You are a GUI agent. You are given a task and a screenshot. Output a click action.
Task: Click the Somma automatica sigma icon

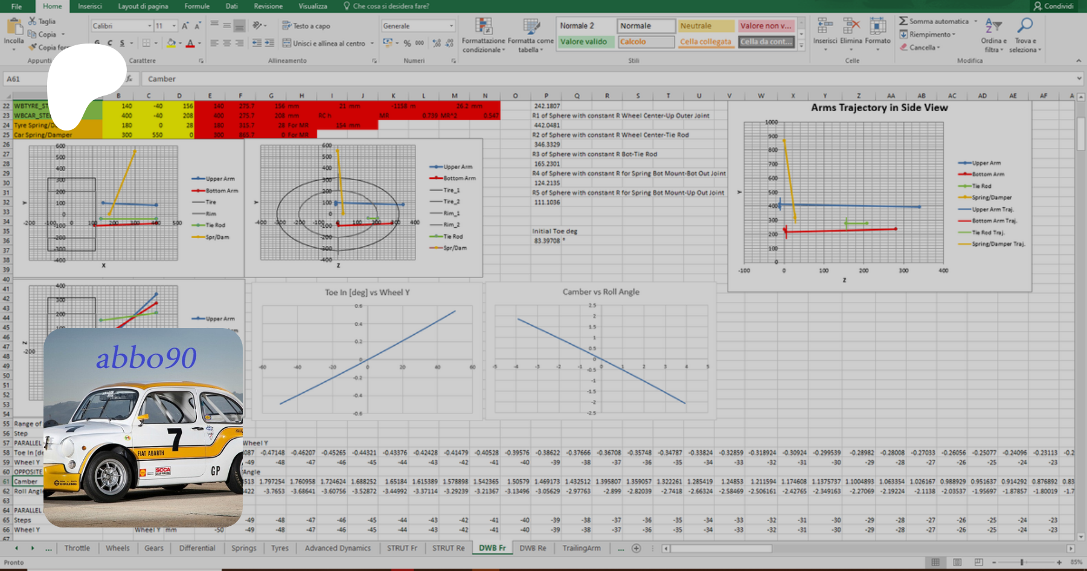pos(903,21)
